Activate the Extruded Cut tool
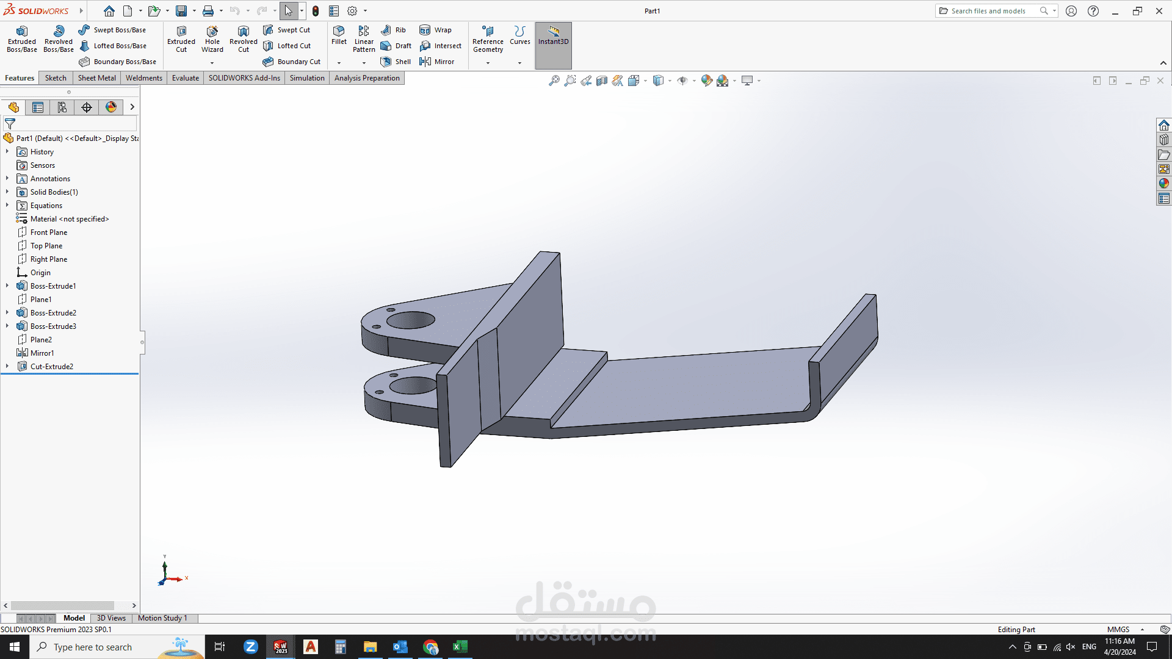1172x659 pixels. (181, 39)
